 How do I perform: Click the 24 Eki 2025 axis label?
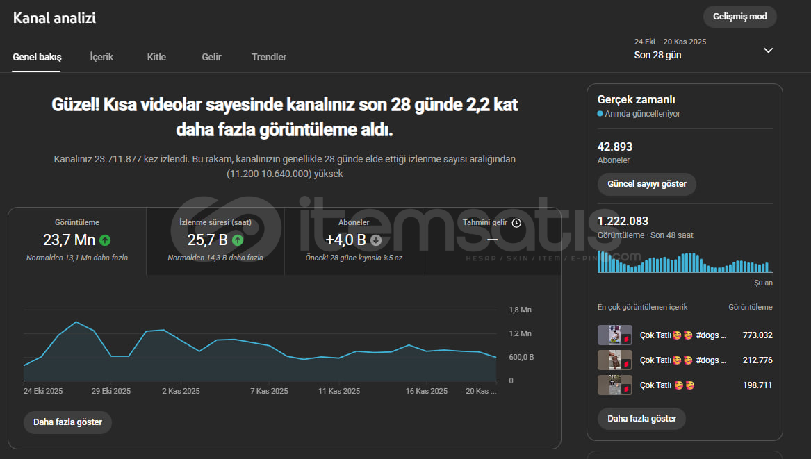click(43, 391)
